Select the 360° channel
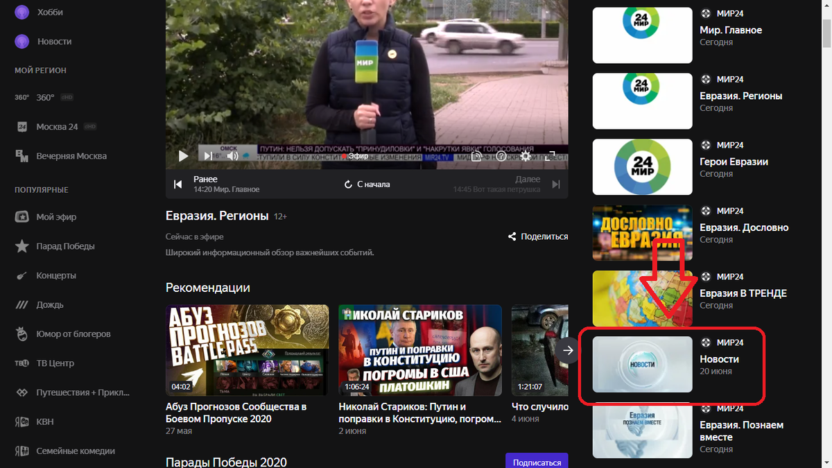Viewport: 832px width, 468px height. point(46,98)
